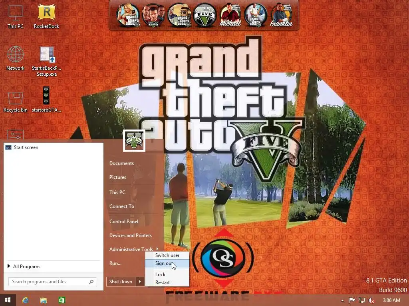
Task: Open the Store icon on the taskbar
Action: pos(62,300)
